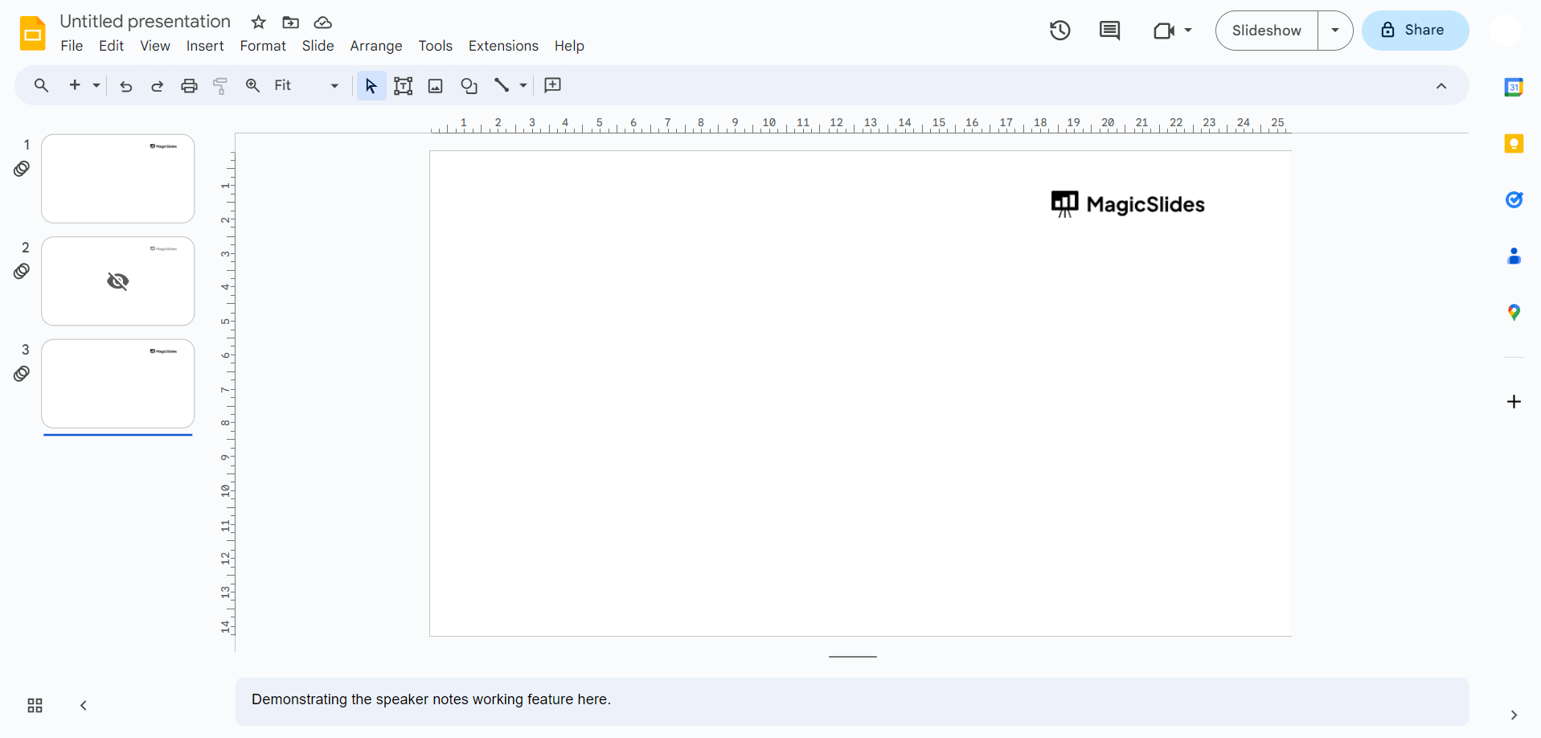1541x738 pixels.
Task: Open Google Calendar side panel
Action: point(1514,87)
